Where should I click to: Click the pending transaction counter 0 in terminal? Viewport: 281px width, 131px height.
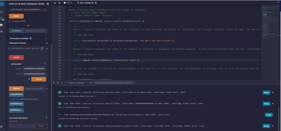(x=61, y=83)
